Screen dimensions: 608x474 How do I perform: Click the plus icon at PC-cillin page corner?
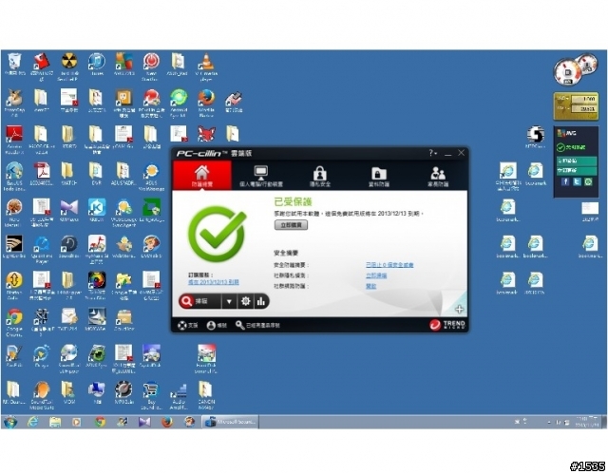(460, 309)
